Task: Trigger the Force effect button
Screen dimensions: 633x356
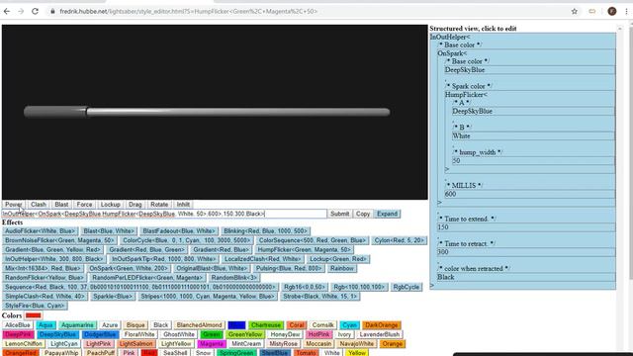Action: [x=84, y=205]
